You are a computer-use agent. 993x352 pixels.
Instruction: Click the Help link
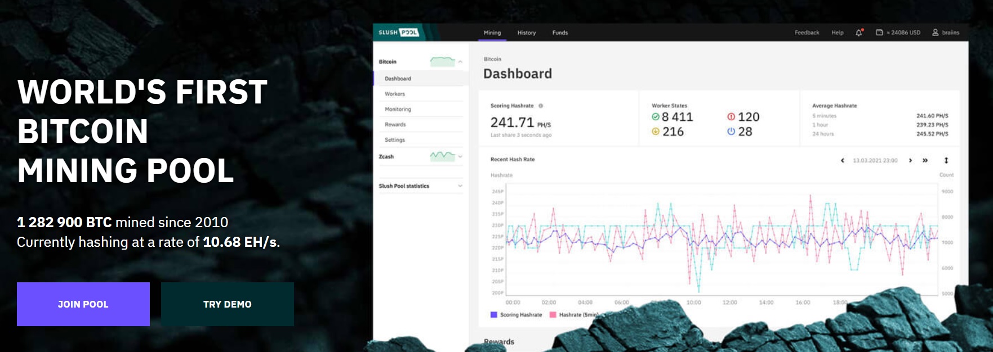point(838,33)
